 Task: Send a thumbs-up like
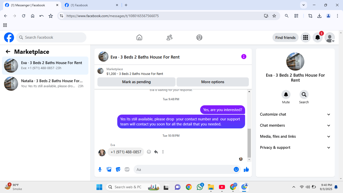[x=246, y=169]
